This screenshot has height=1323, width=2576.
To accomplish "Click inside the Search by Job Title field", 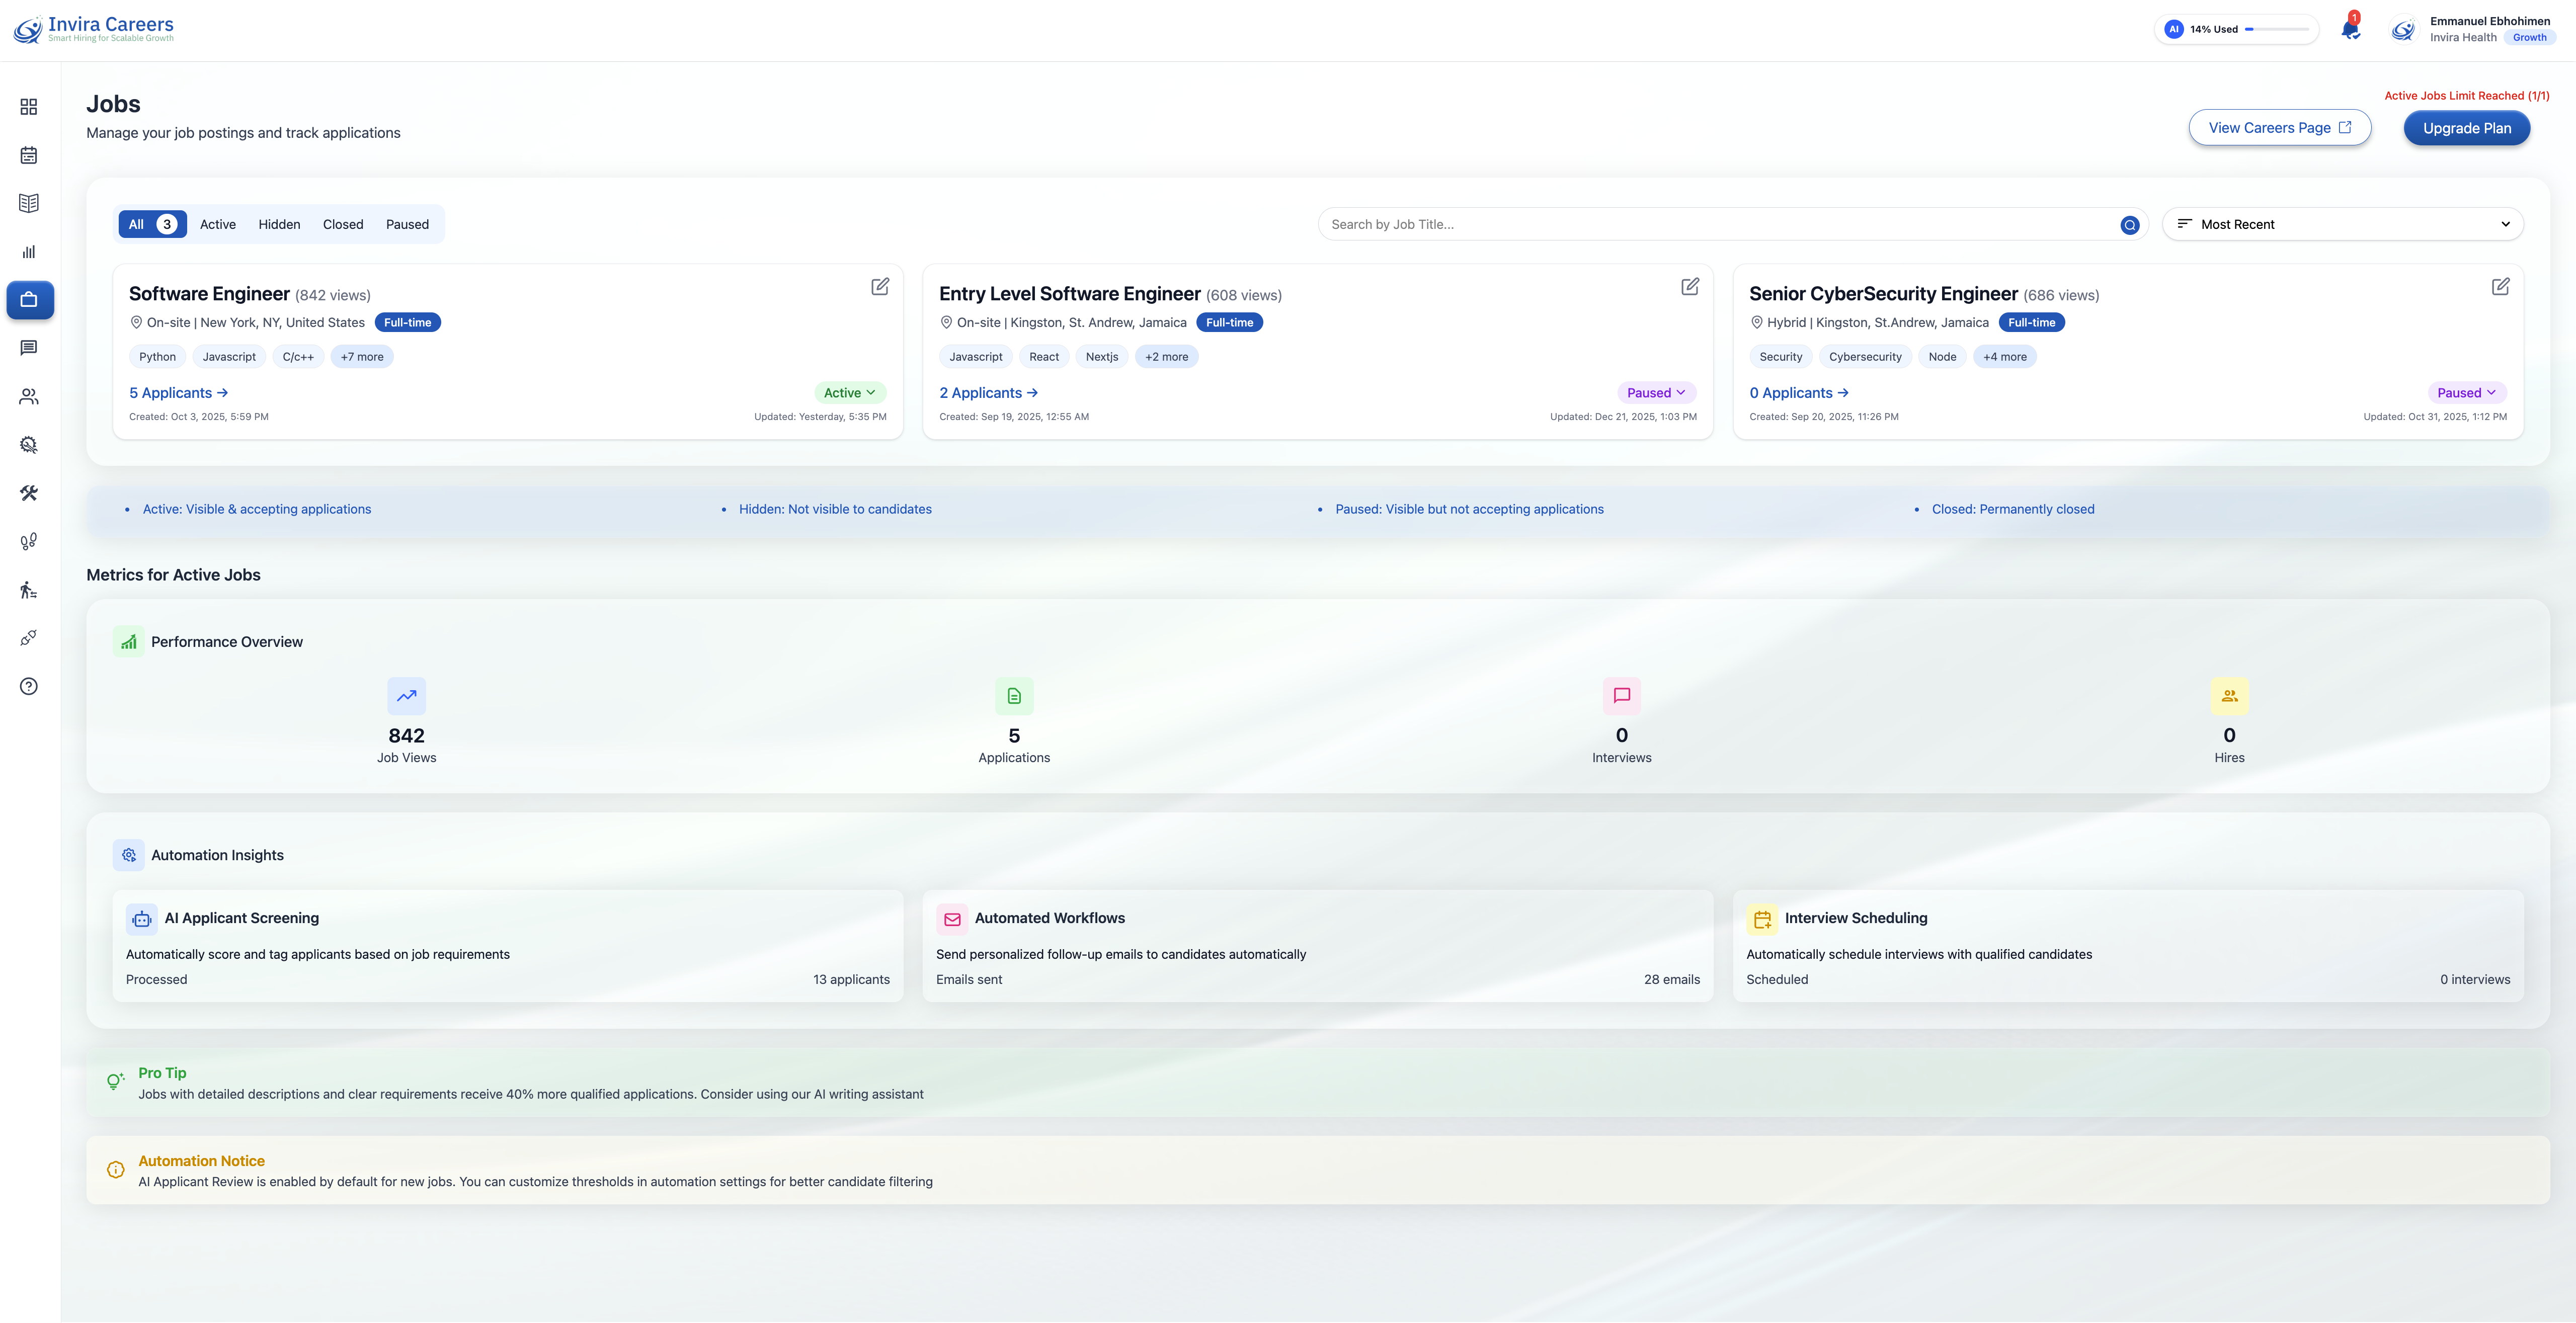I will coord(1700,223).
